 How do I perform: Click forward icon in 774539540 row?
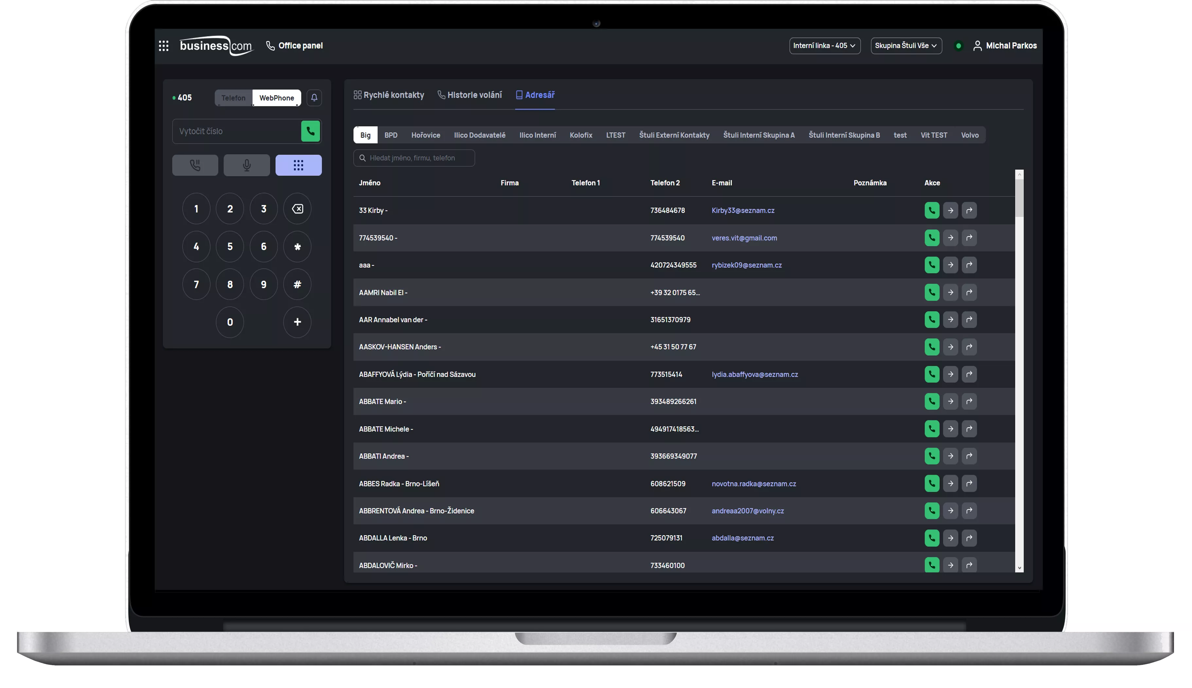[x=969, y=238]
